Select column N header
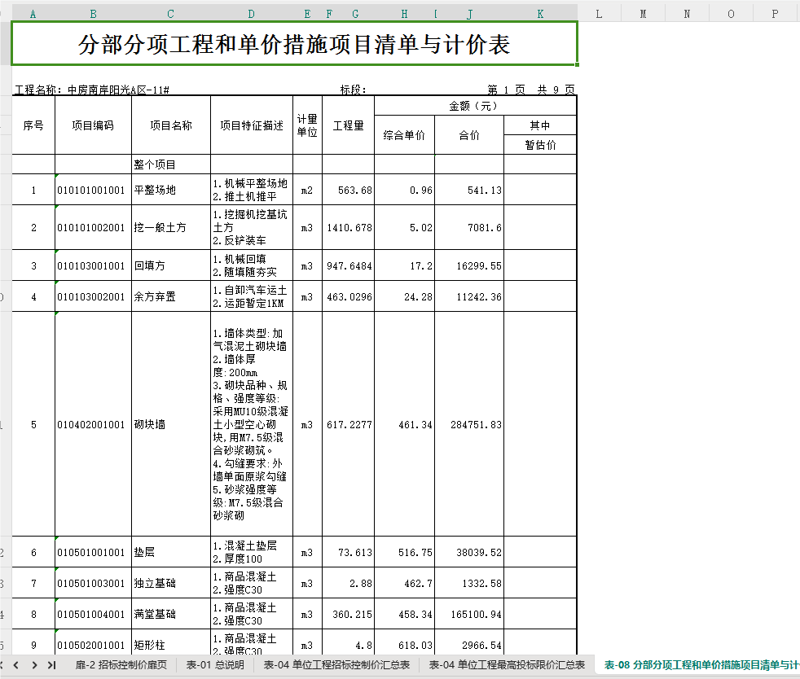This screenshot has width=800, height=679. click(x=687, y=15)
